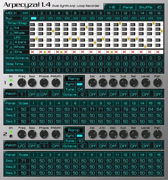Click synth 2 Level knob
This screenshot has height=180, width=168.
point(146,134)
